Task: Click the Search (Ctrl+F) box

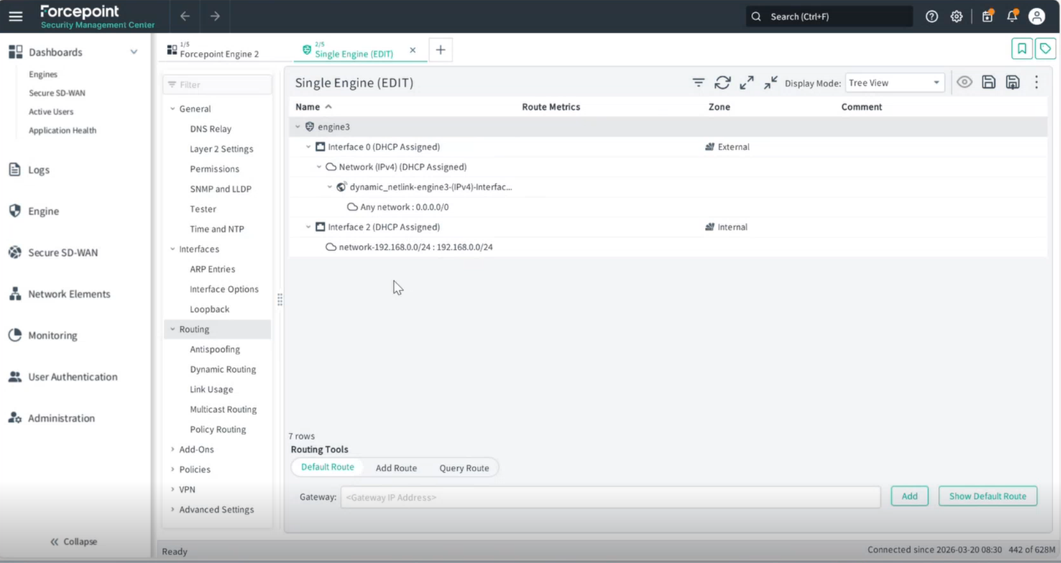Action: click(829, 17)
